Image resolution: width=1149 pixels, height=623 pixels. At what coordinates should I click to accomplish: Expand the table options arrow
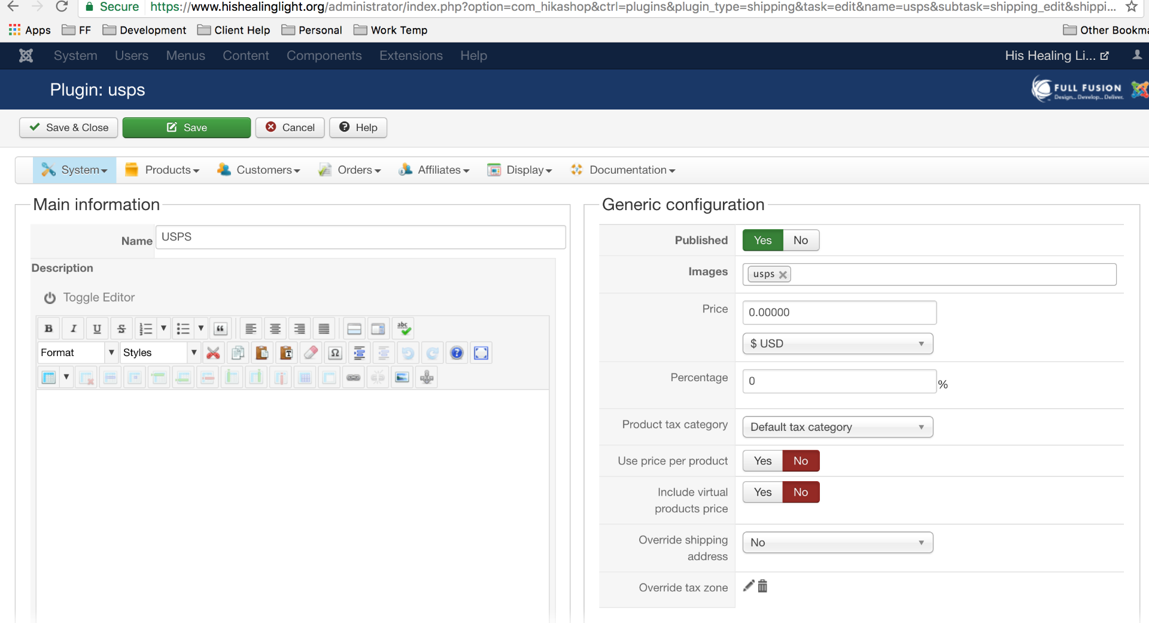point(66,377)
